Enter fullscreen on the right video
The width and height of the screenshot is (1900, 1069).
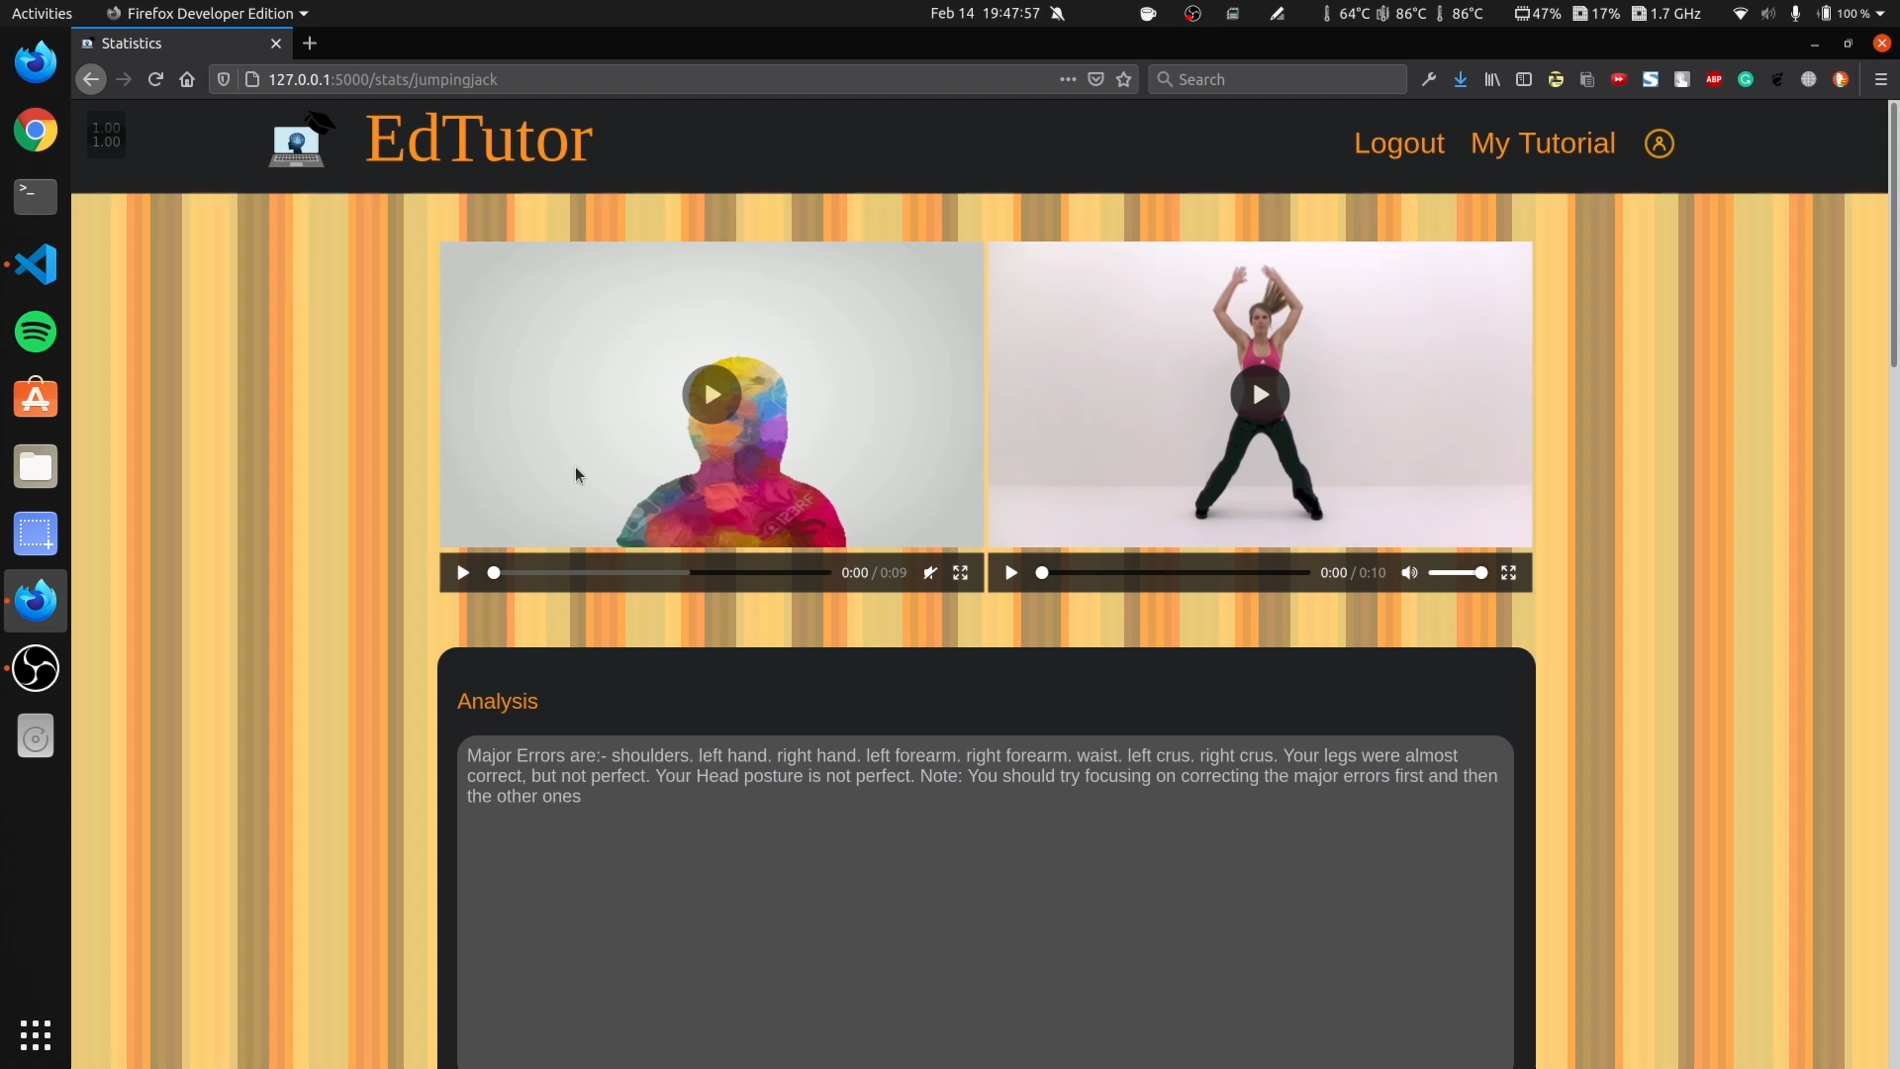tap(1508, 573)
